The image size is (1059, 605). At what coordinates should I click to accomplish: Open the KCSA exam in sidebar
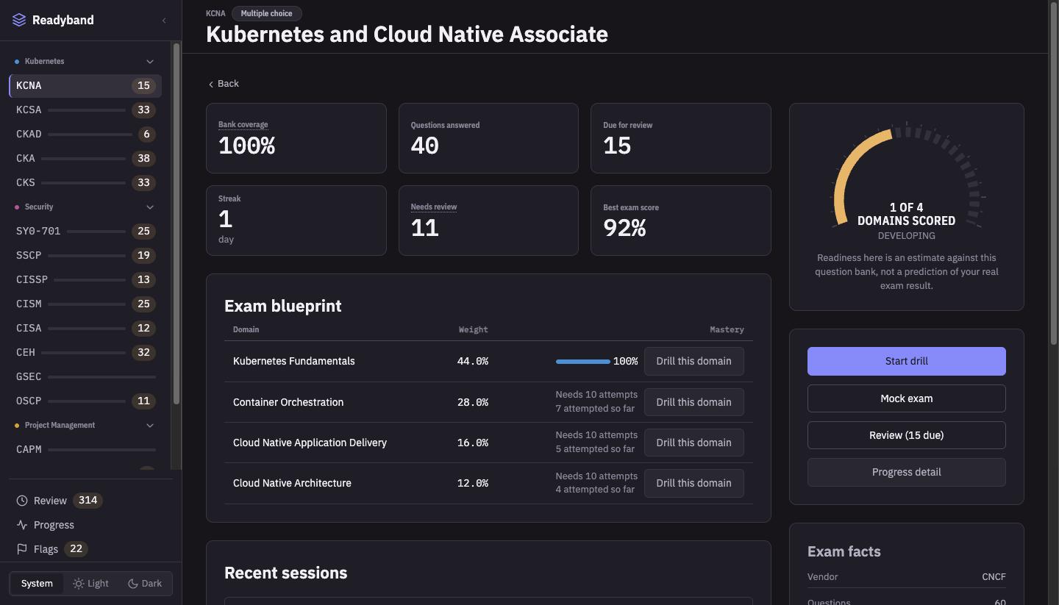[85, 110]
